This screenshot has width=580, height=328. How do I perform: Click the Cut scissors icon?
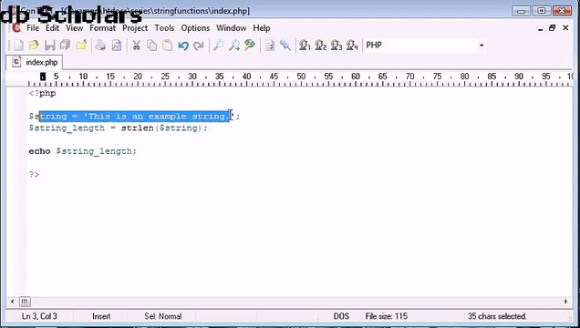[x=136, y=46]
